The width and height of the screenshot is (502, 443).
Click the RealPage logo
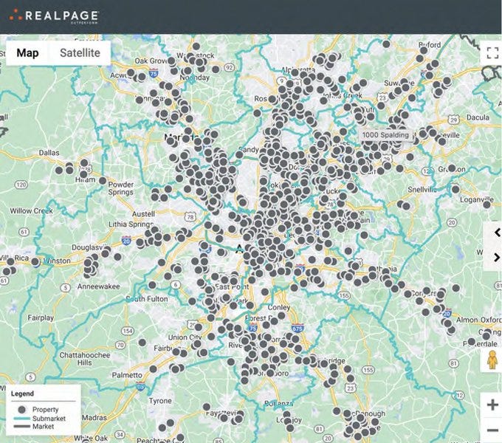tap(54, 16)
